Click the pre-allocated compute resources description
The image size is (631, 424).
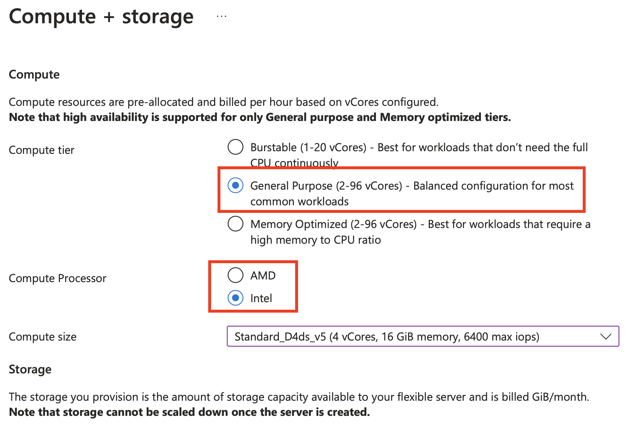223,102
